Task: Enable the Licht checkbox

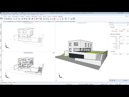Action: click(x=119, y=48)
